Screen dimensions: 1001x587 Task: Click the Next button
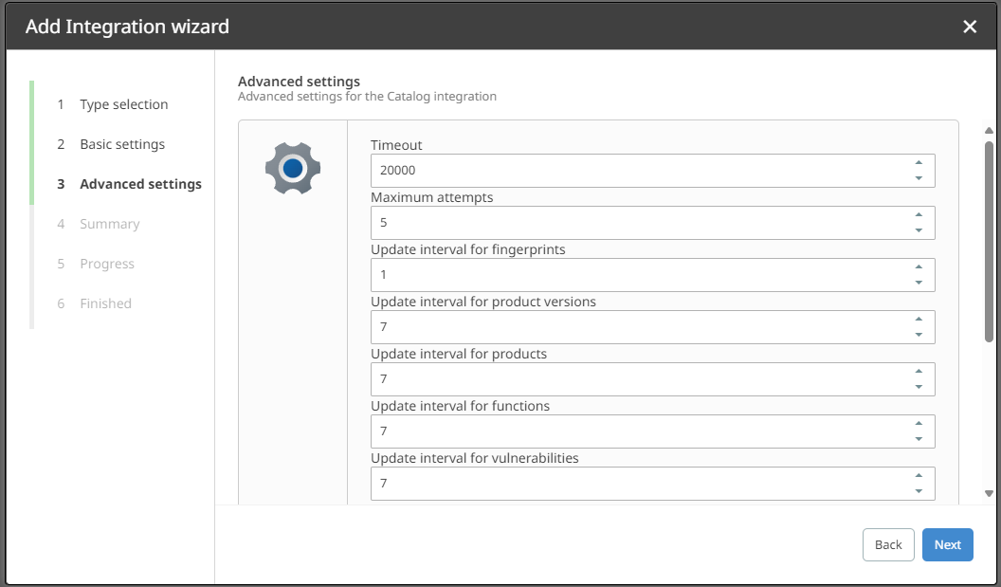[x=947, y=545]
